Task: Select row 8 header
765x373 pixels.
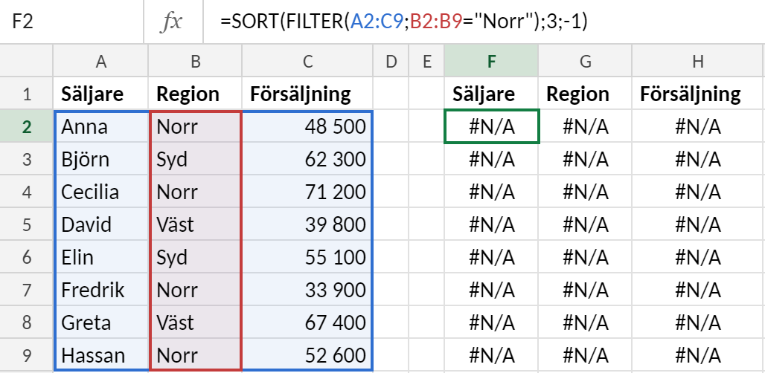Action: pyautogui.click(x=26, y=322)
